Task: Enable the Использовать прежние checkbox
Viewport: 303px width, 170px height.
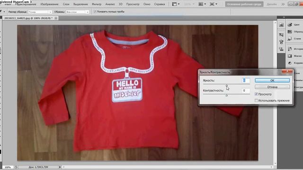Action: pyautogui.click(x=256, y=101)
